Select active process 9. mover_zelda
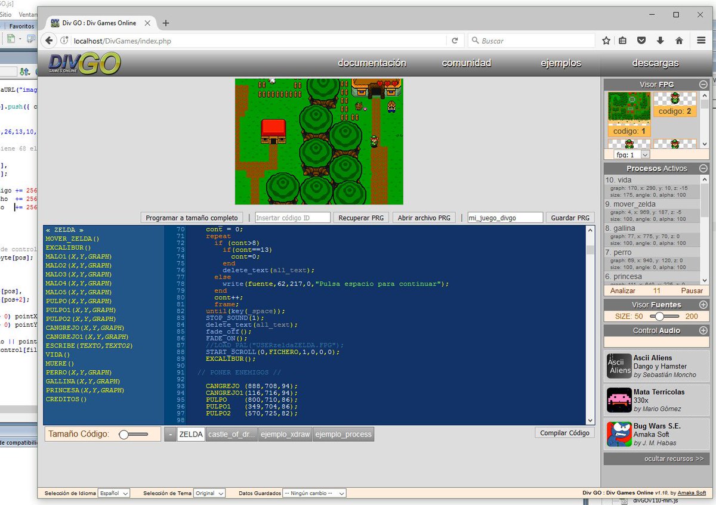 pos(651,212)
